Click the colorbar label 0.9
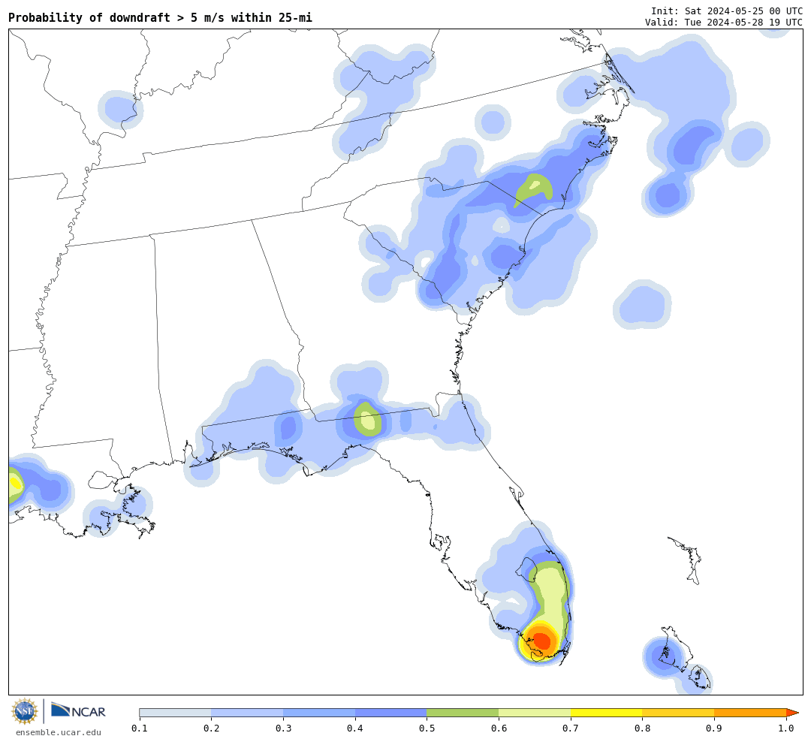 click(714, 728)
